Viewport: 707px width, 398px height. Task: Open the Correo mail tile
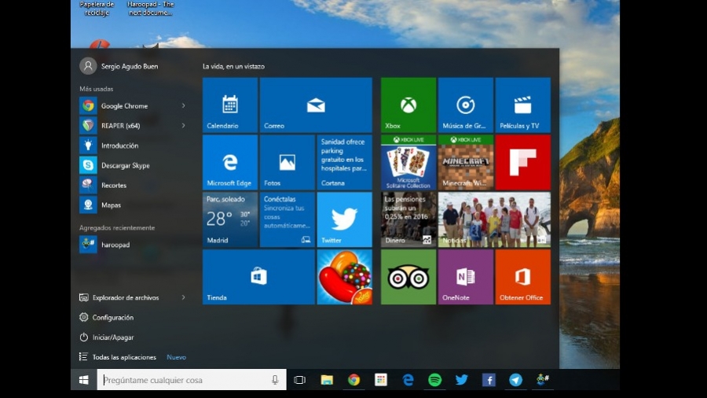coord(316,105)
